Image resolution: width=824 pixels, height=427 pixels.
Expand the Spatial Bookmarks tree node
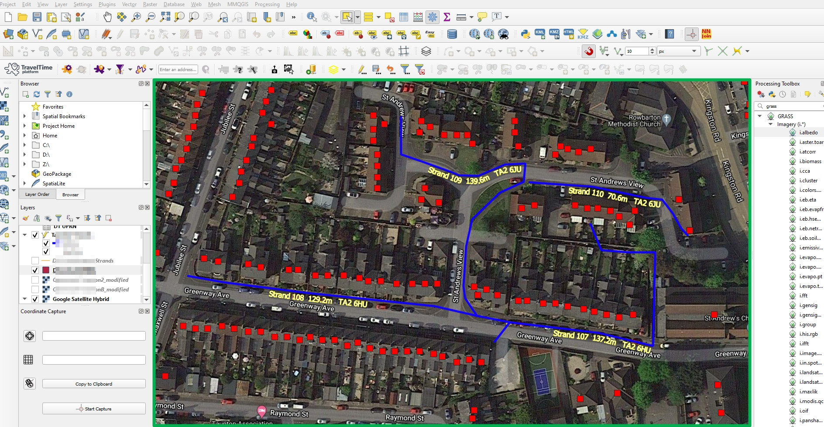(x=24, y=116)
